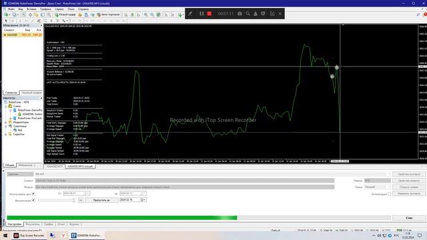Click the New Order toolbar button
Image resolution: width=427 pixels, height=240 pixels.
click(x=65, y=15)
